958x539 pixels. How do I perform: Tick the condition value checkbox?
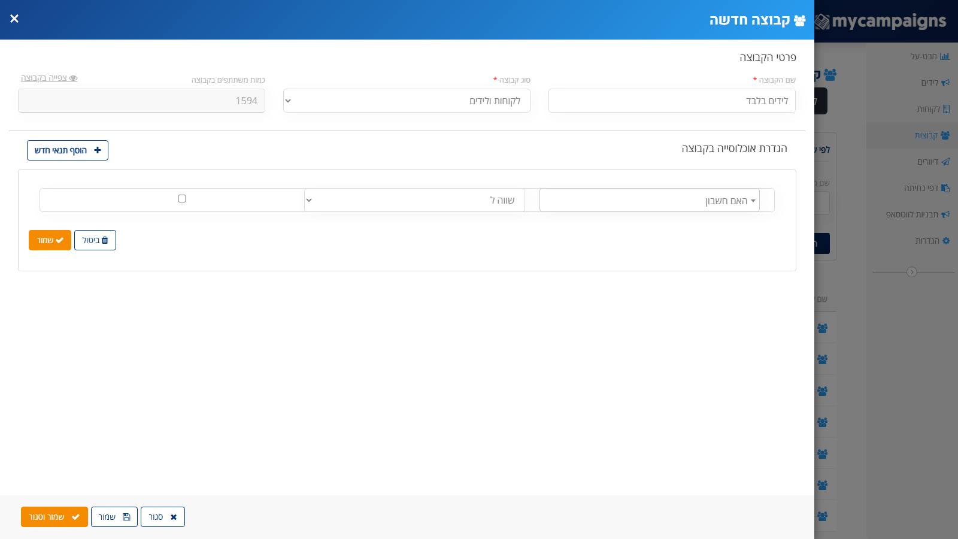click(182, 198)
